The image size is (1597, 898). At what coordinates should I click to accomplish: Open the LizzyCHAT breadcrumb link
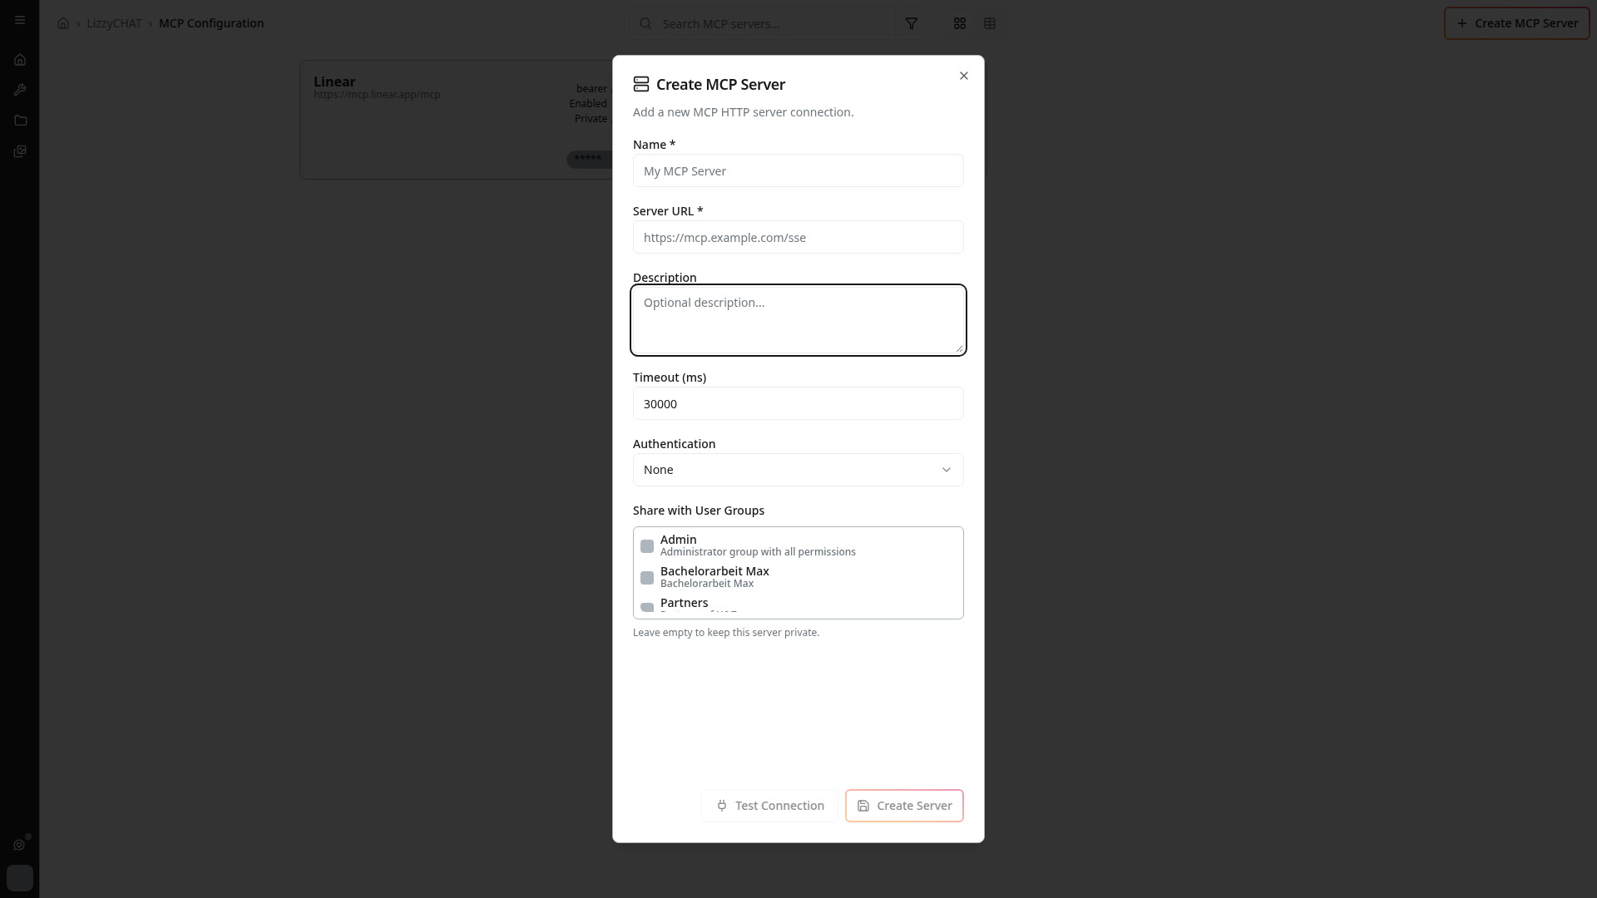click(114, 23)
